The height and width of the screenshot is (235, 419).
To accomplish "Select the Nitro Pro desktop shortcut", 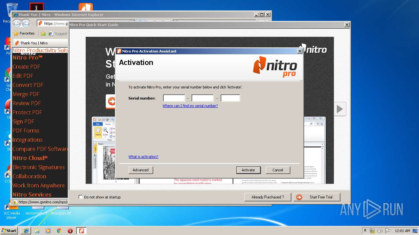I will (x=86, y=7).
